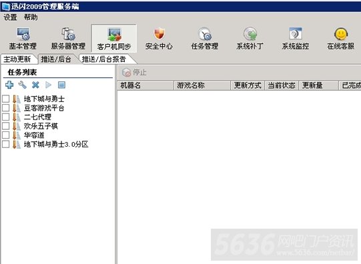Click the 停止 button in right panel
Viewport: 361px width, 264px height.
134,73
